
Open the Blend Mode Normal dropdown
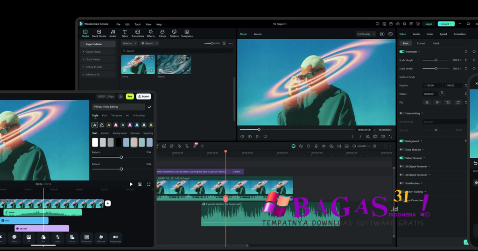(445, 122)
